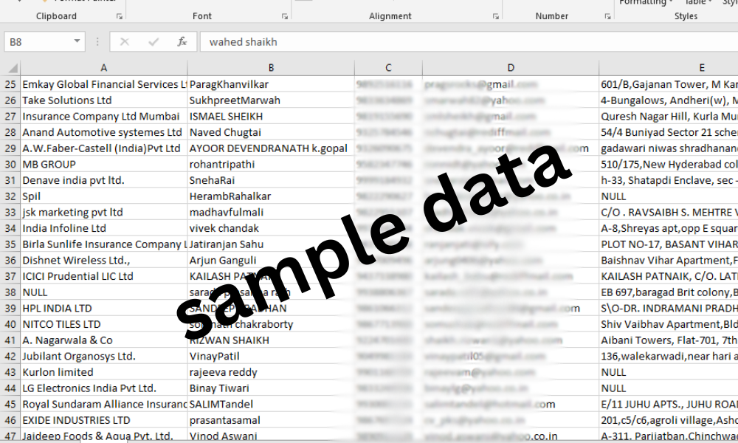Click cell Take Solutions Ltd
The height and width of the screenshot is (443, 738).
(x=103, y=100)
